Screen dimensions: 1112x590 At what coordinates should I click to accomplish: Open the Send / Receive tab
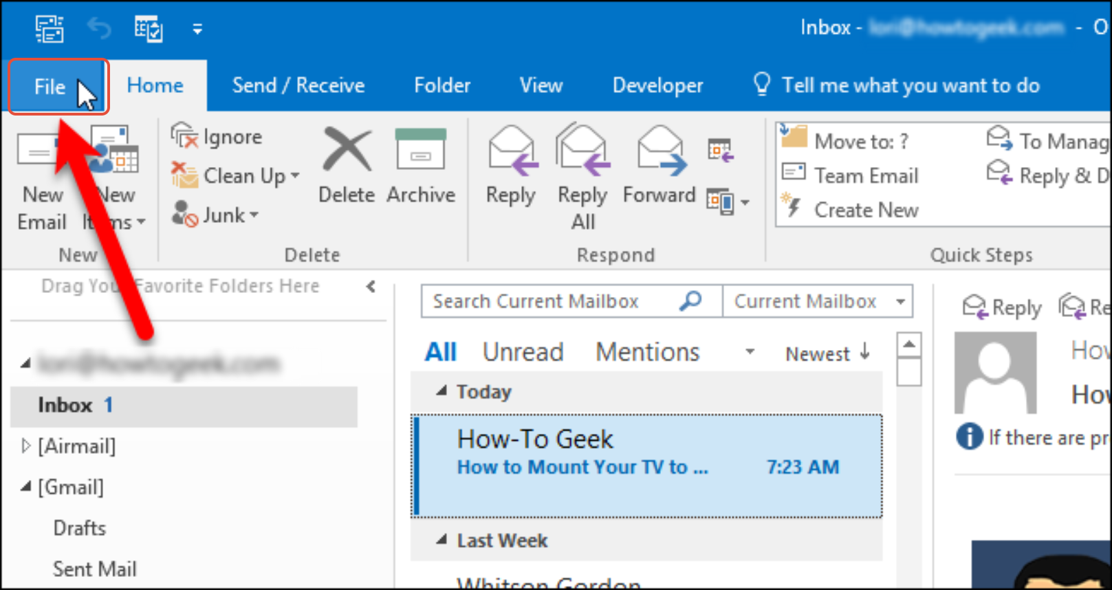pyautogui.click(x=298, y=85)
